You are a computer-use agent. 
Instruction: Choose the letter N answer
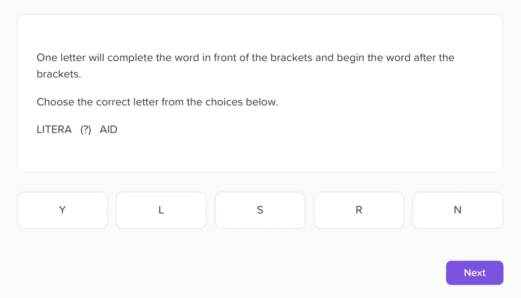458,210
